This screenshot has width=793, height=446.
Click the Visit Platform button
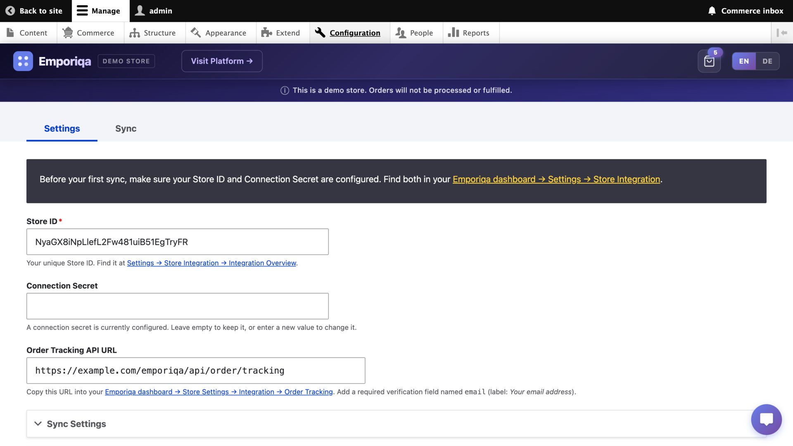pyautogui.click(x=222, y=61)
